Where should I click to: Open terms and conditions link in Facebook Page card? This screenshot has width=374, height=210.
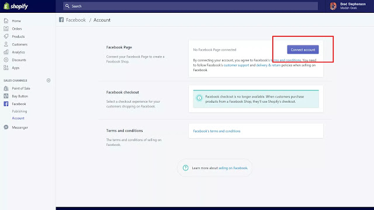(286, 60)
